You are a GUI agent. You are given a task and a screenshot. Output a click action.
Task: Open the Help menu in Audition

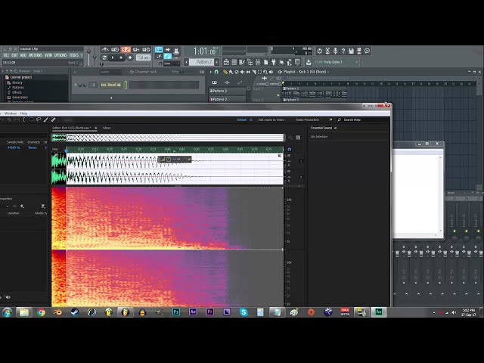point(23,113)
